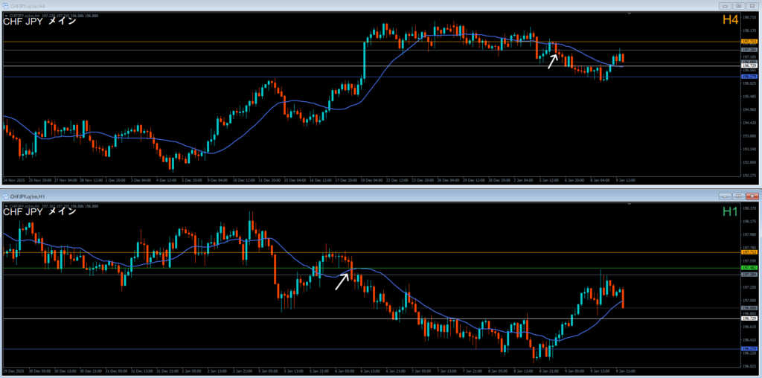Click the white arrow on the H1 chart
The image size is (762, 378).
click(x=342, y=281)
